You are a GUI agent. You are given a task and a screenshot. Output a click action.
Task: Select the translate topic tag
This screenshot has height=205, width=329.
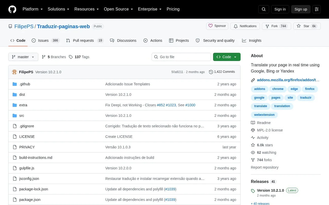[x=261, y=106]
